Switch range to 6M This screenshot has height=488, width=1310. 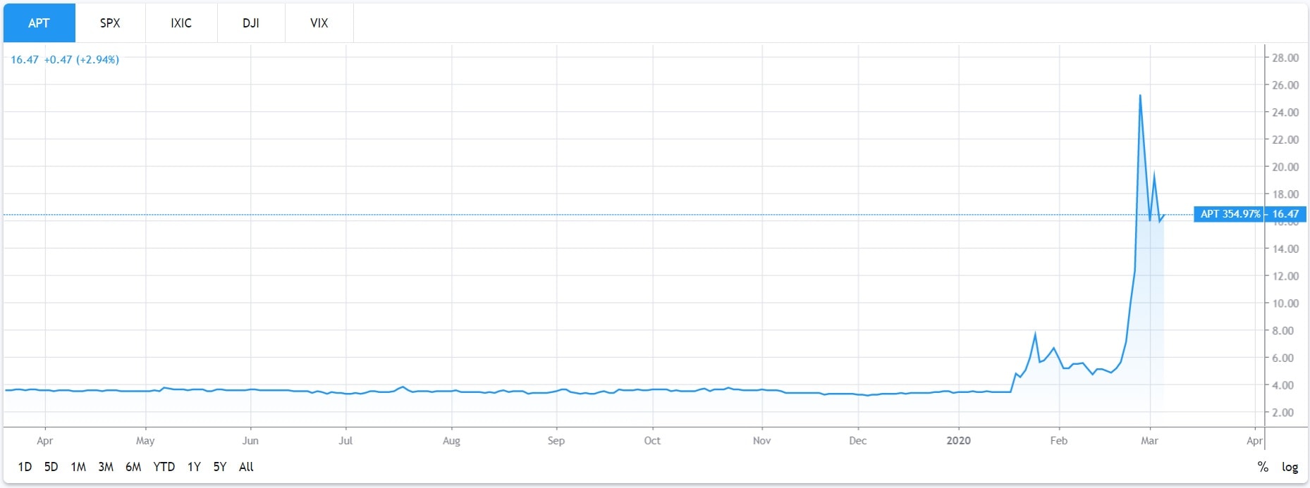pyautogui.click(x=133, y=467)
